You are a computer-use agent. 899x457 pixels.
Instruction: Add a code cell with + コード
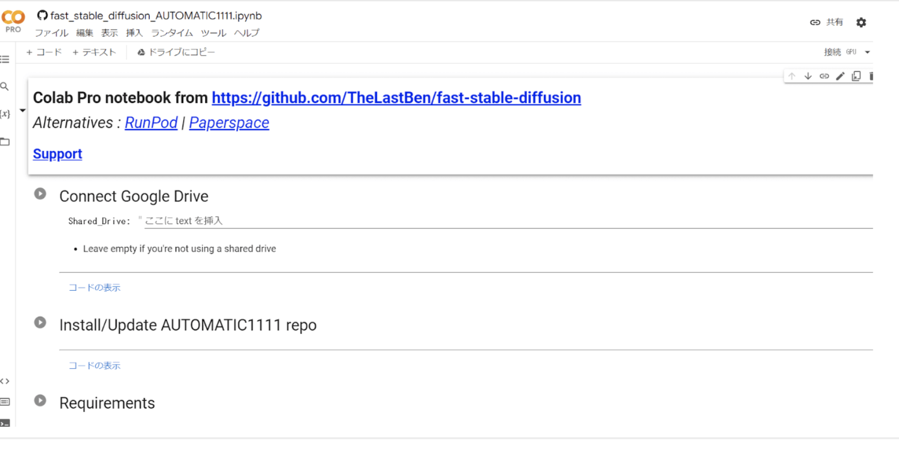(x=44, y=52)
